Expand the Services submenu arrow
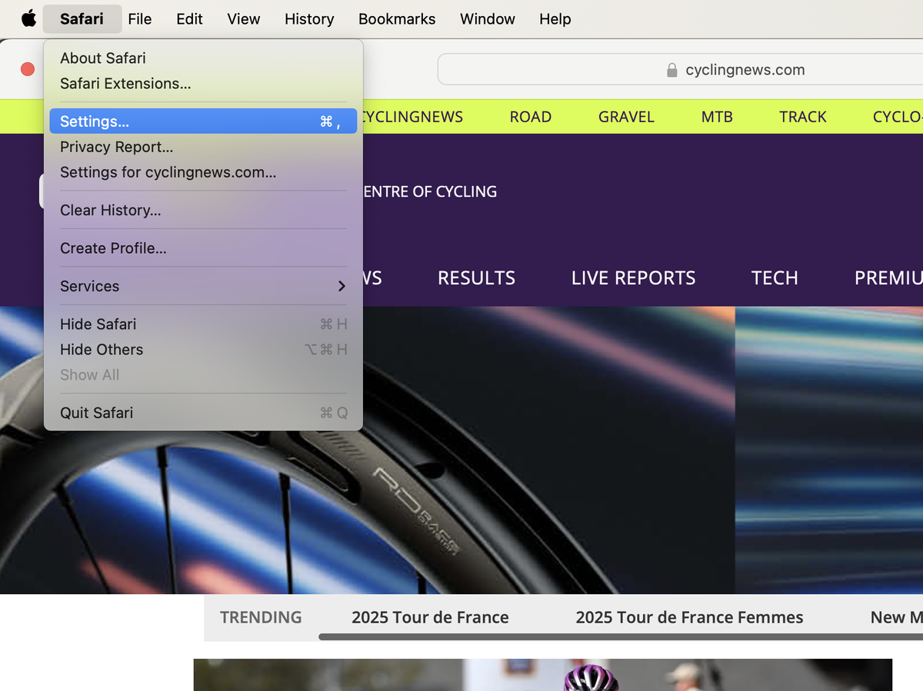Screen dimensions: 923x691 [342, 286]
